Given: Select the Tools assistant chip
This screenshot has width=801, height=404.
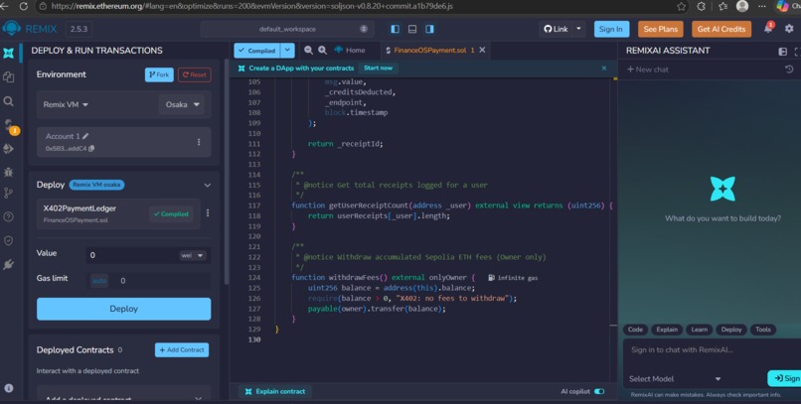Looking at the screenshot, I should [x=762, y=330].
